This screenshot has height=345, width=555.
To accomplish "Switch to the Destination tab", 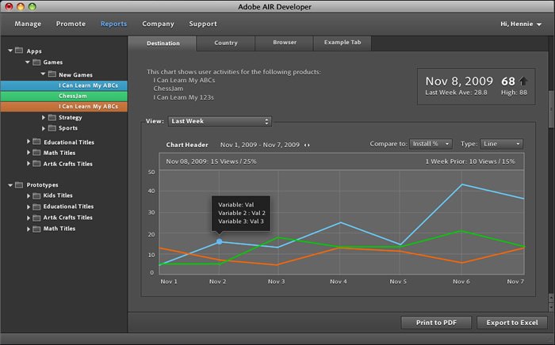I will [163, 43].
